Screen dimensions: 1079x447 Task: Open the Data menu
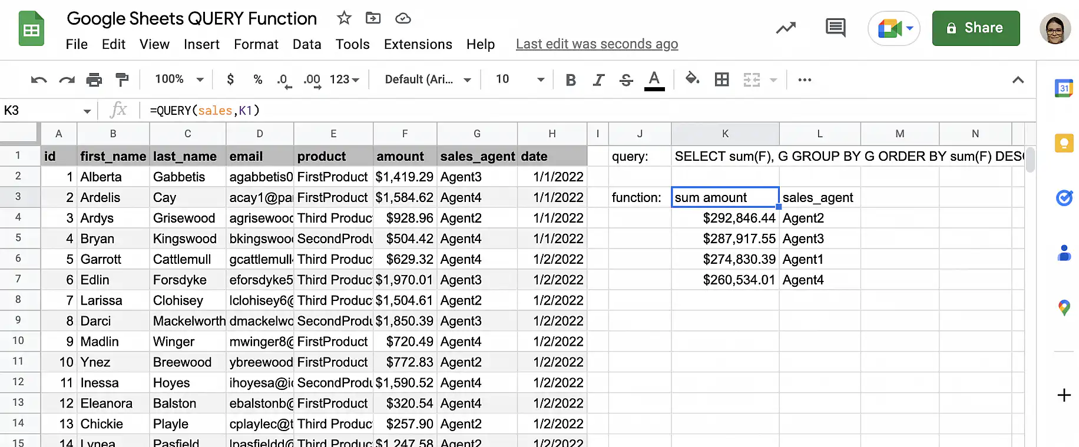coord(307,44)
